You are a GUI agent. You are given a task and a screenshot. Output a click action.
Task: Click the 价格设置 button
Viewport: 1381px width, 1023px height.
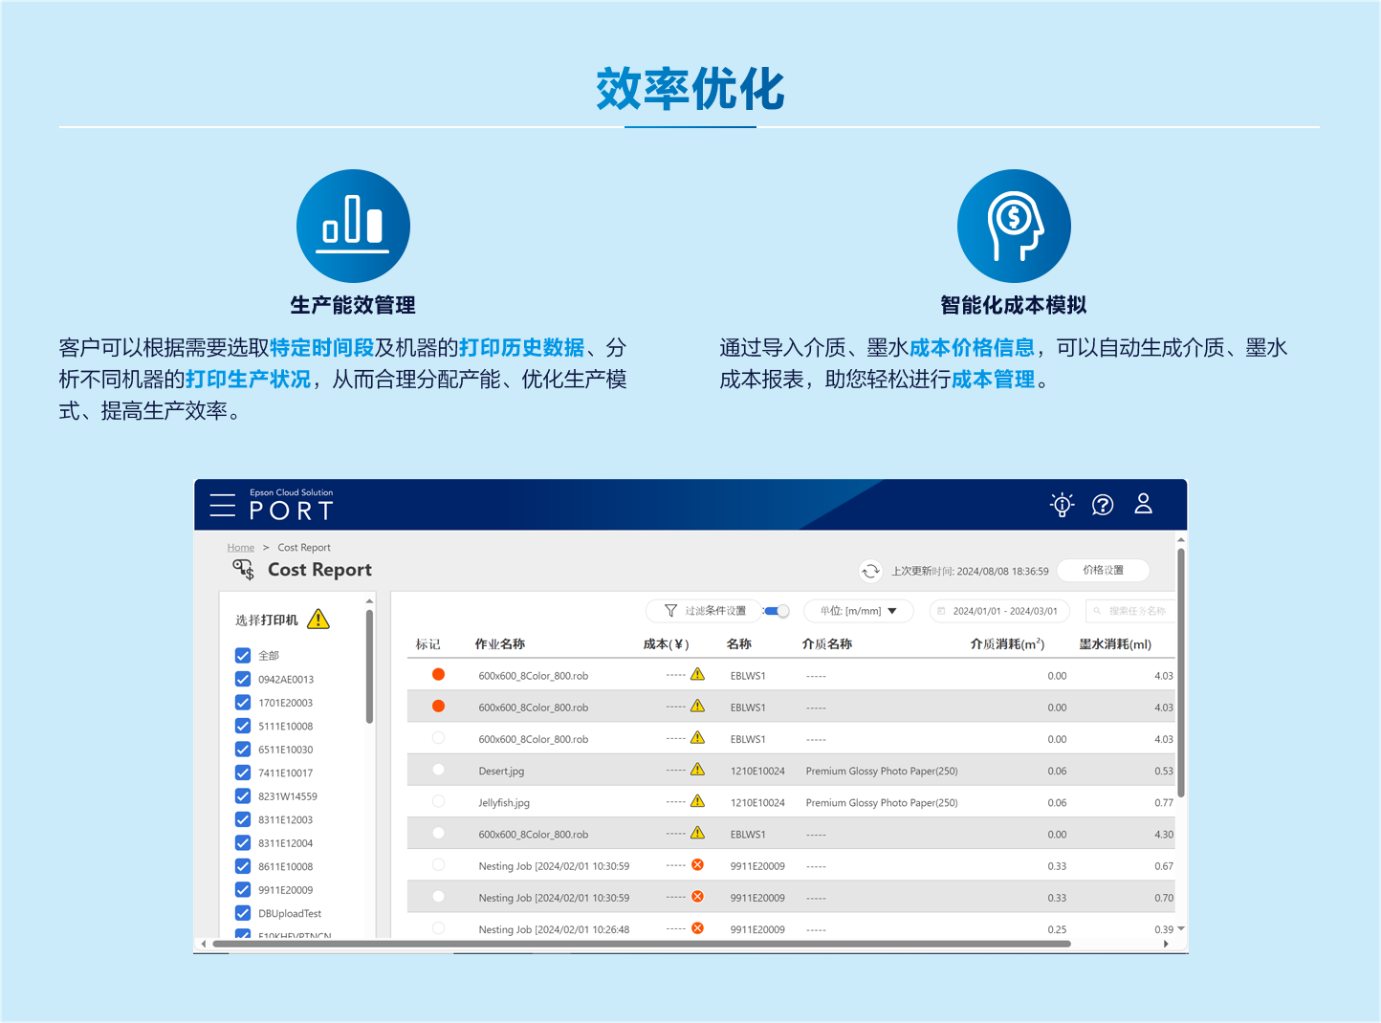[1104, 570]
